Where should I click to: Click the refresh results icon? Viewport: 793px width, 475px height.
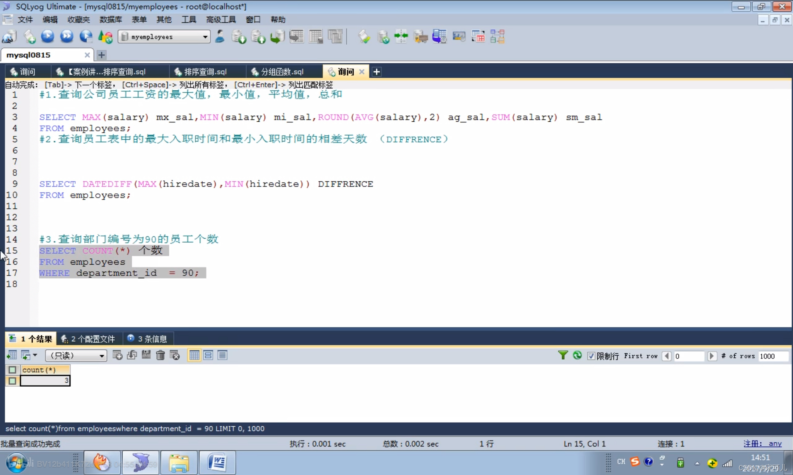(577, 355)
